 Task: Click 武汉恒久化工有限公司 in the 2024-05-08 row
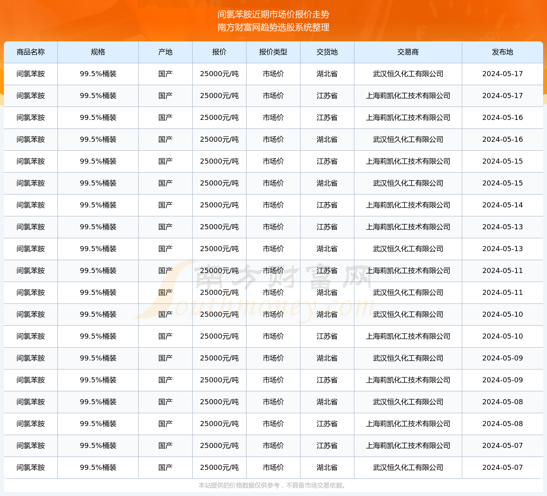pyautogui.click(x=408, y=402)
